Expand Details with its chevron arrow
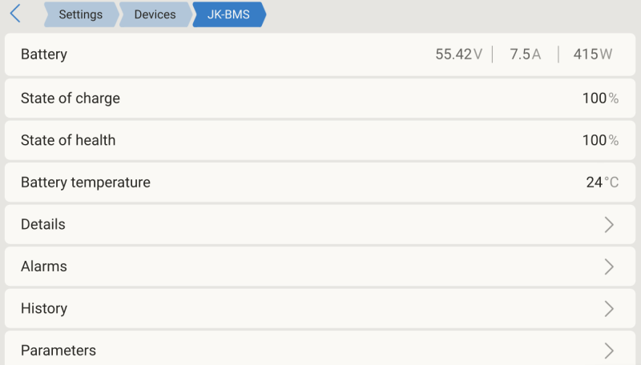This screenshot has width=641, height=365. coord(609,225)
